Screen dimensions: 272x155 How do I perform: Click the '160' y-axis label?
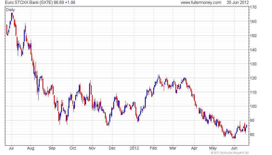pyautogui.click(x=253, y=22)
